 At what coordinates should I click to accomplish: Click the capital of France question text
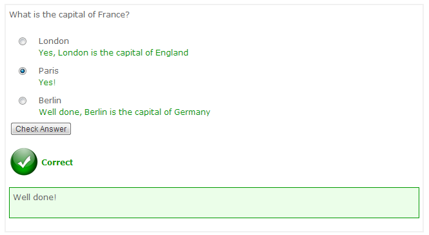click(x=69, y=14)
